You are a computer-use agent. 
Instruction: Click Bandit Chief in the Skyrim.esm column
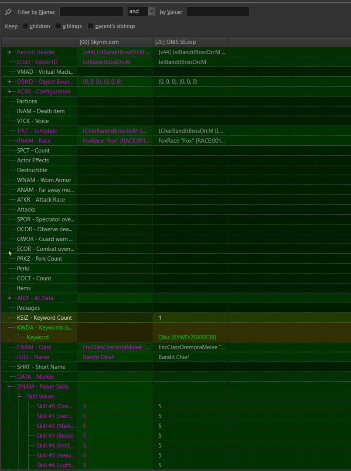point(98,357)
